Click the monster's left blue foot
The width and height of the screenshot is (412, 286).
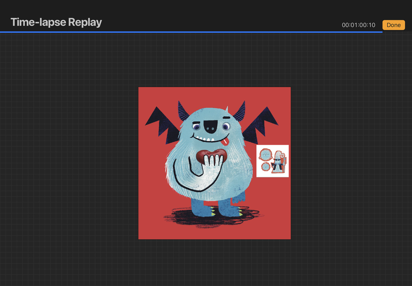tap(200, 208)
